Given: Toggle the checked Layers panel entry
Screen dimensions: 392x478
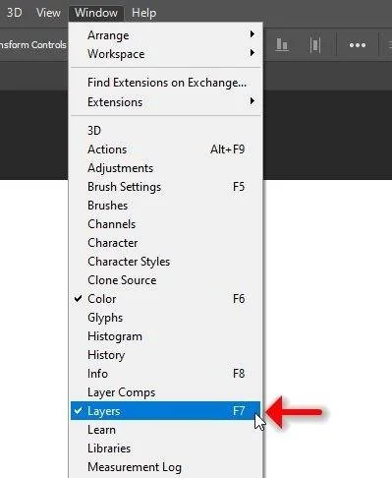Looking at the screenshot, I should pos(165,410).
